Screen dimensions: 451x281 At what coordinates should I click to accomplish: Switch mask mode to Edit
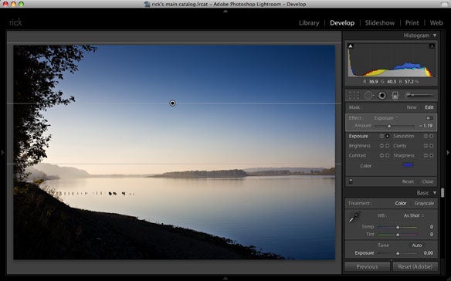[429, 107]
